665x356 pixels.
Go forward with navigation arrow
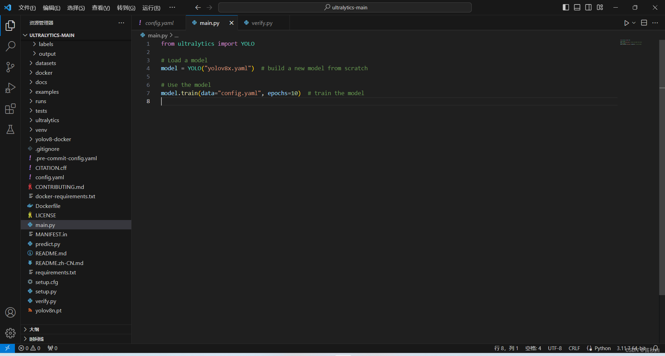click(209, 7)
